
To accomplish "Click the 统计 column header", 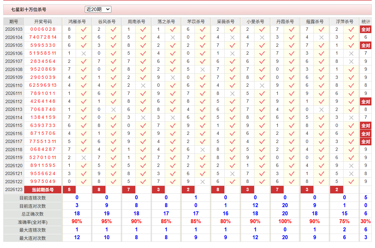I will pyautogui.click(x=366, y=22).
